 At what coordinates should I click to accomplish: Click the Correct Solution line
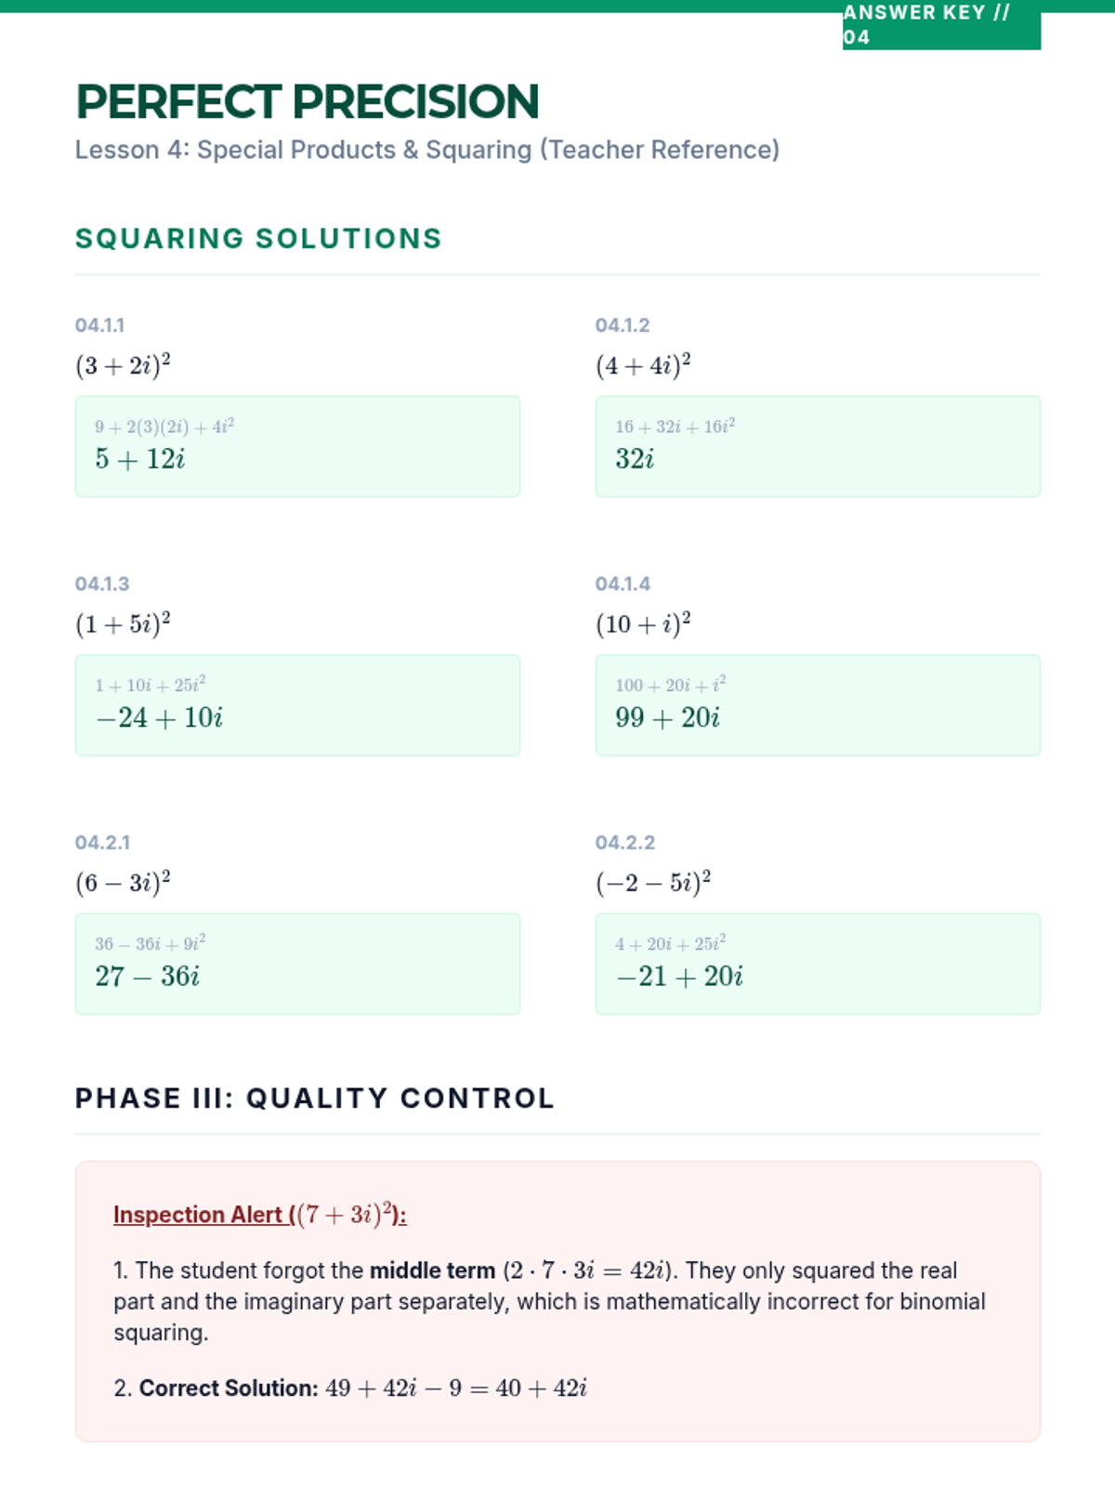[350, 1388]
